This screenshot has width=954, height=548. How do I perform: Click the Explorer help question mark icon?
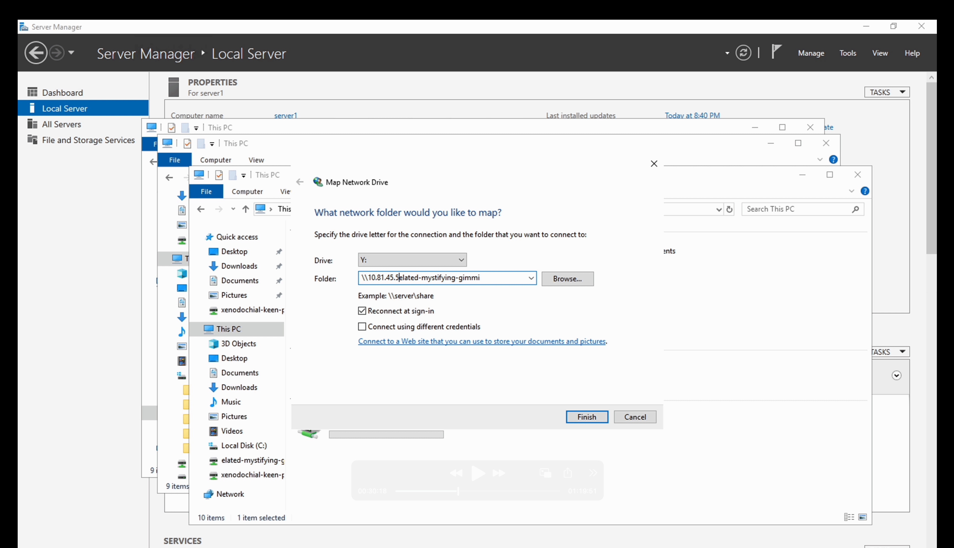tap(865, 191)
